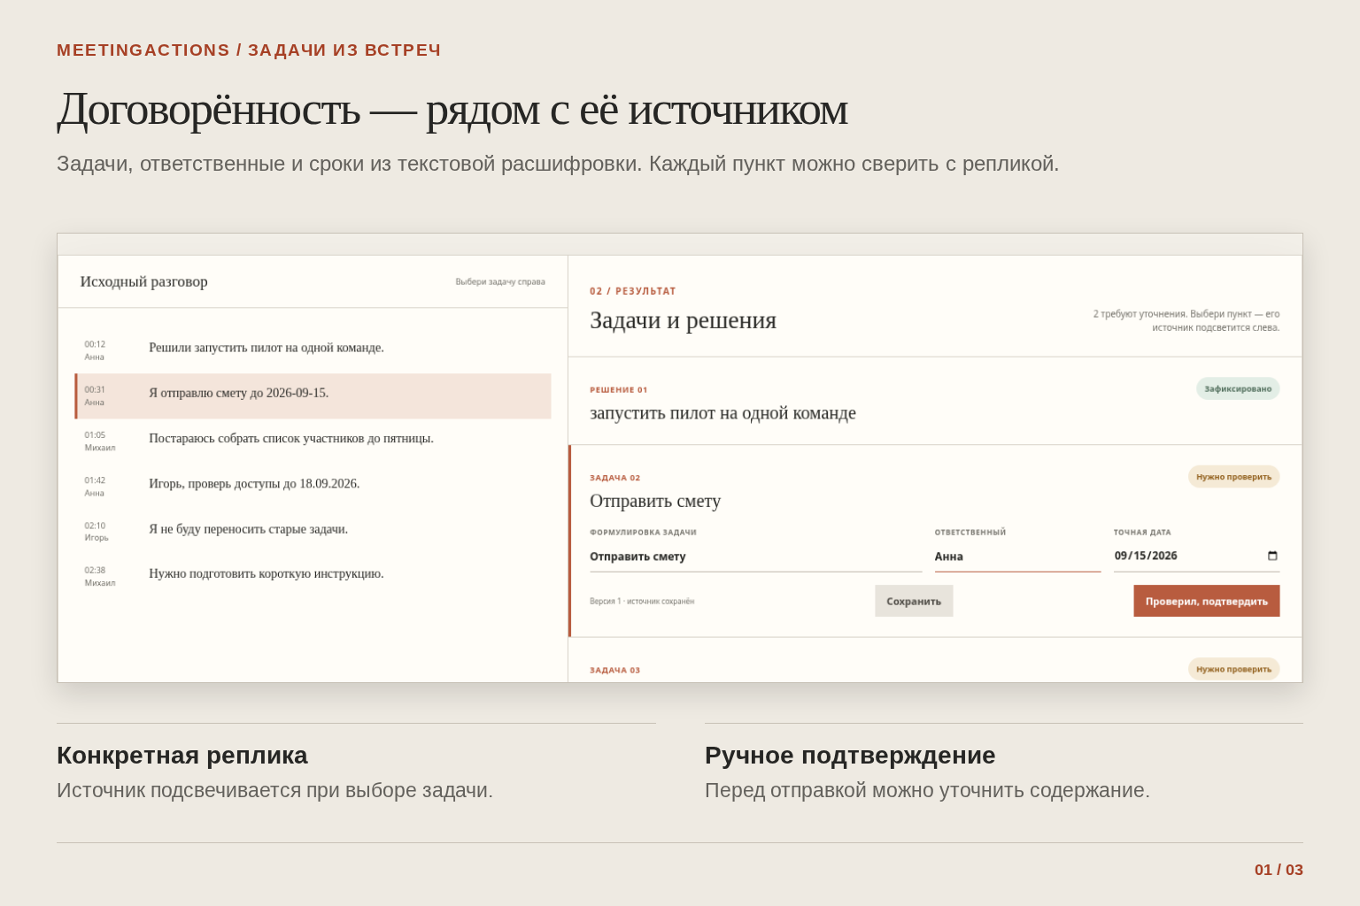Click the MEETINGACTIONS / ЗАДАЧИ ИЗ ВСТРЕЧ label
The height and width of the screenshot is (906, 1360).
tap(249, 50)
